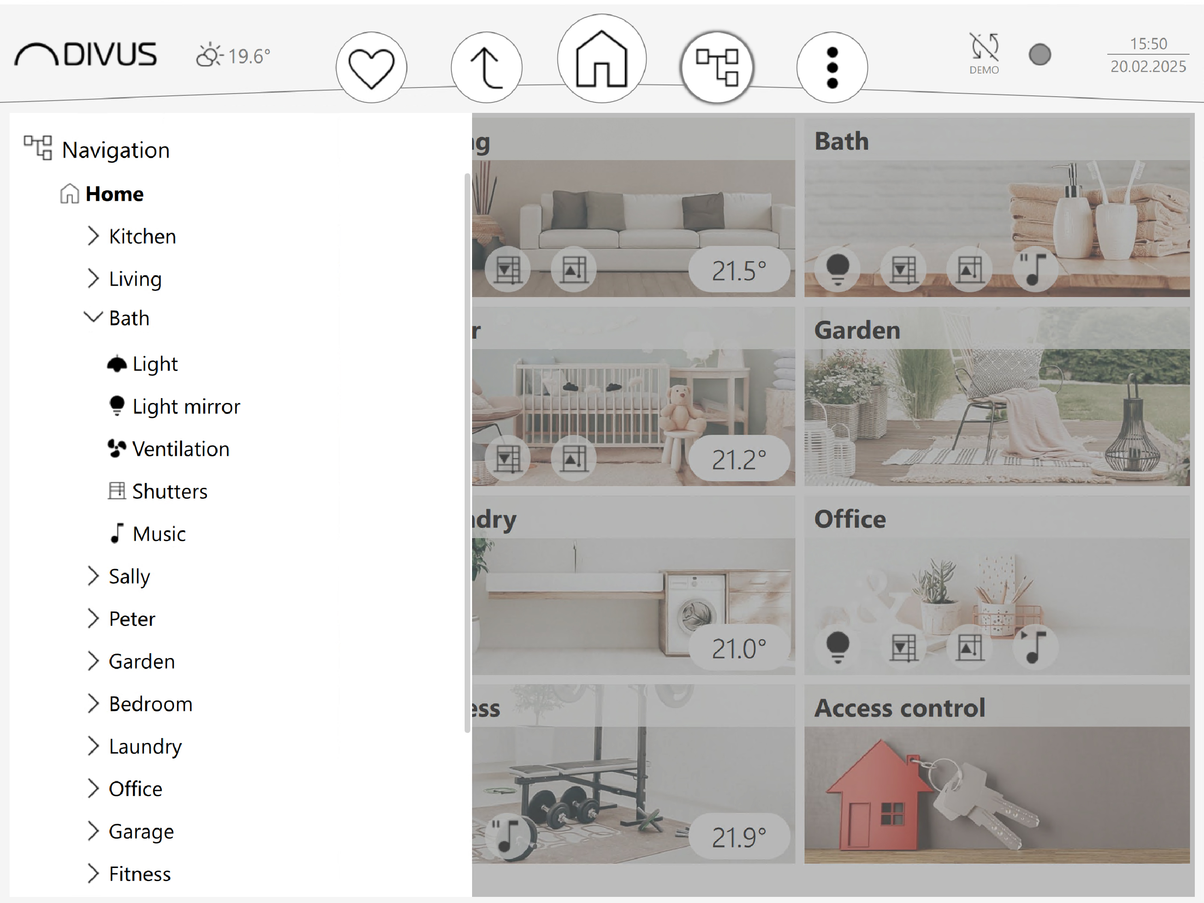Click the Ventilation fan icon
Viewport: 1204px width, 903px height.
coord(116,448)
